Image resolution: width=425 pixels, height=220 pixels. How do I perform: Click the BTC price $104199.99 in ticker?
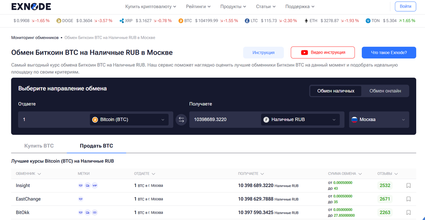click(x=206, y=21)
